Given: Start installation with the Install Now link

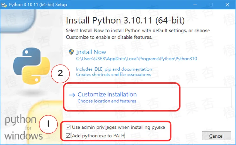Looking at the screenshot, I should (x=91, y=52).
